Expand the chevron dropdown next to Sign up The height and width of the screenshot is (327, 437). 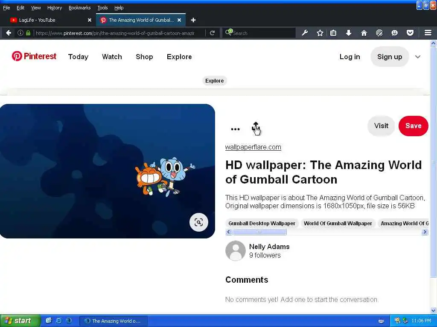click(417, 57)
